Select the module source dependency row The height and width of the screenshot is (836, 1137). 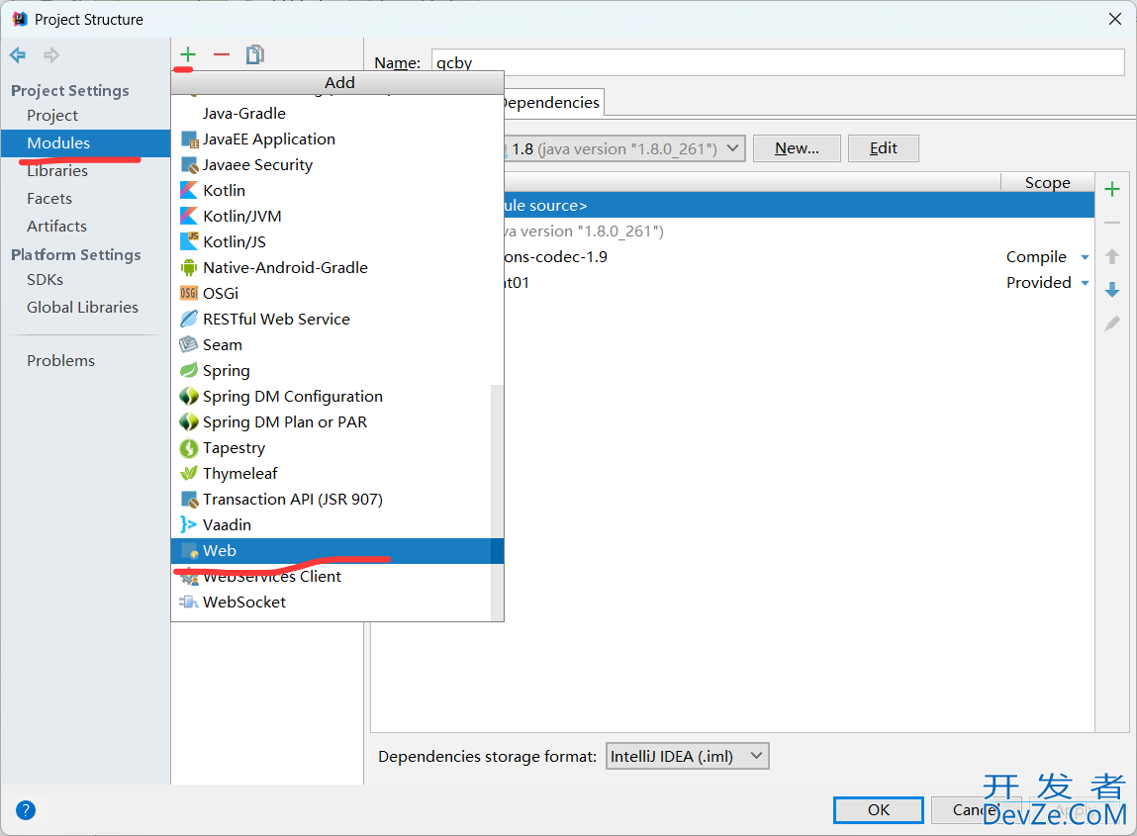tap(799, 205)
